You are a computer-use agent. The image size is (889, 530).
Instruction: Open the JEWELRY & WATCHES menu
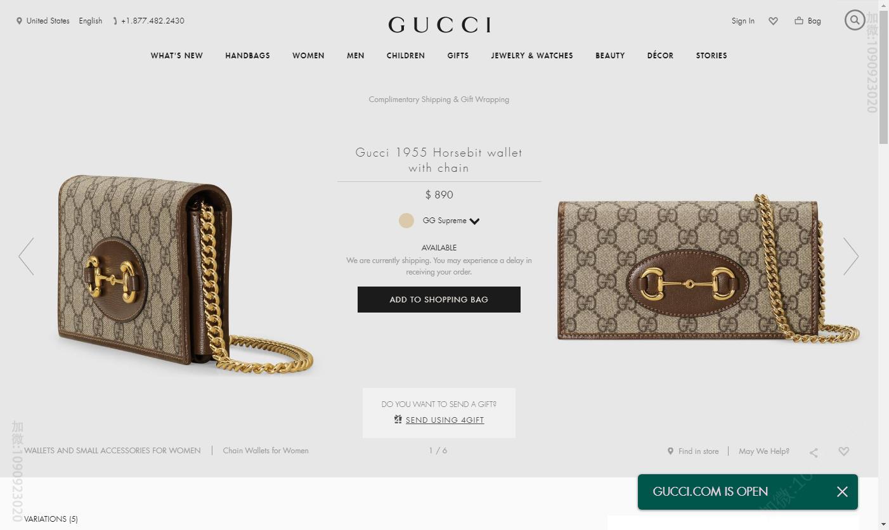[532, 56]
